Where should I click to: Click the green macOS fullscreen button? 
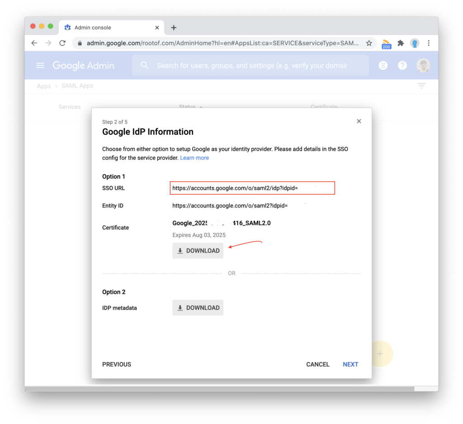tap(51, 26)
